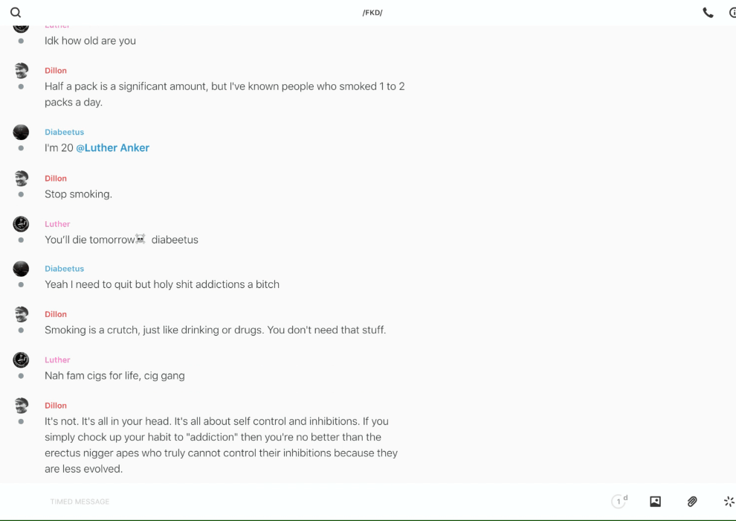
Task: Select Diabeetus name above "Yeah I need to quit"
Action: [64, 269]
